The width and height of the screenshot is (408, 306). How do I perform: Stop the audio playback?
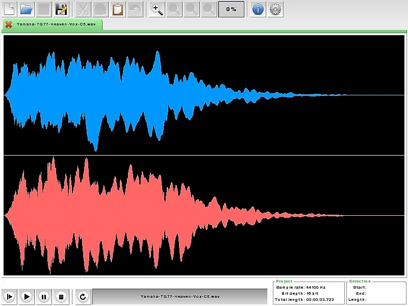pos(61,296)
